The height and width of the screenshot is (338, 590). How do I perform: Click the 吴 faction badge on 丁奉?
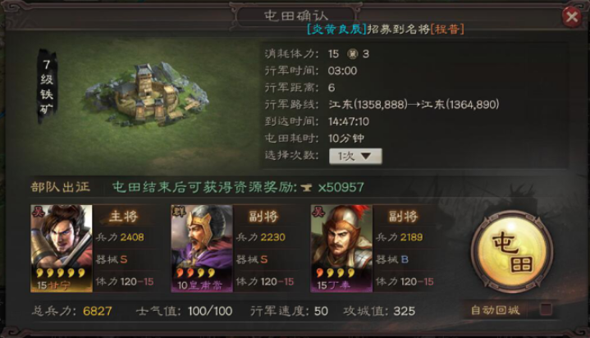318,212
